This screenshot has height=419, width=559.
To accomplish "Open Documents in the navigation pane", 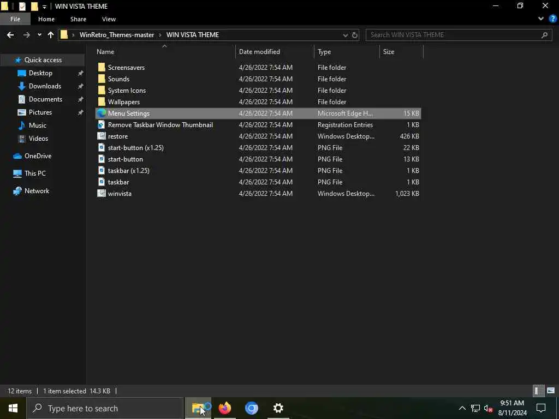I will 45,99.
